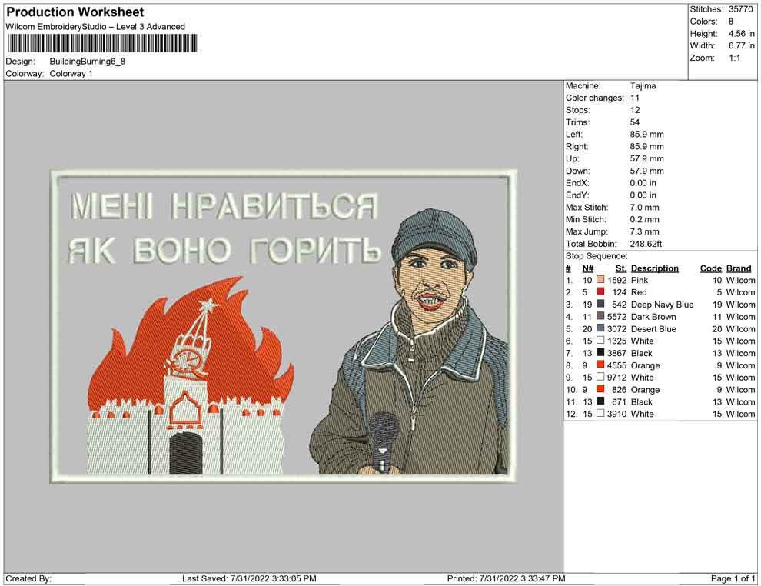Screen dimensions: 761x586
Task: Click the swatch for Orange 826
Action: pyautogui.click(x=600, y=389)
